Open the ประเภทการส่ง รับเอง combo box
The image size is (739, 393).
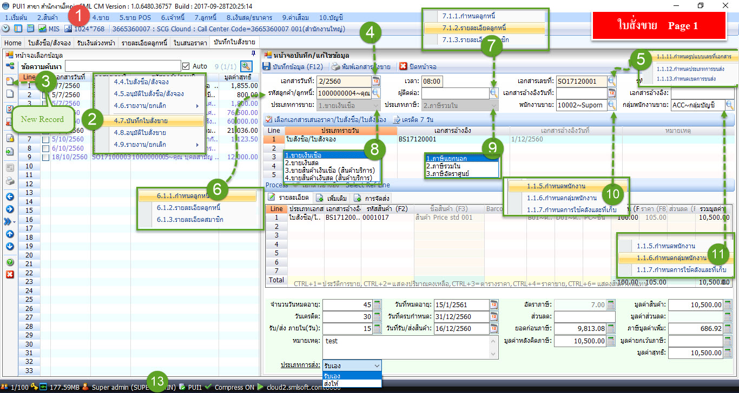[x=352, y=365]
